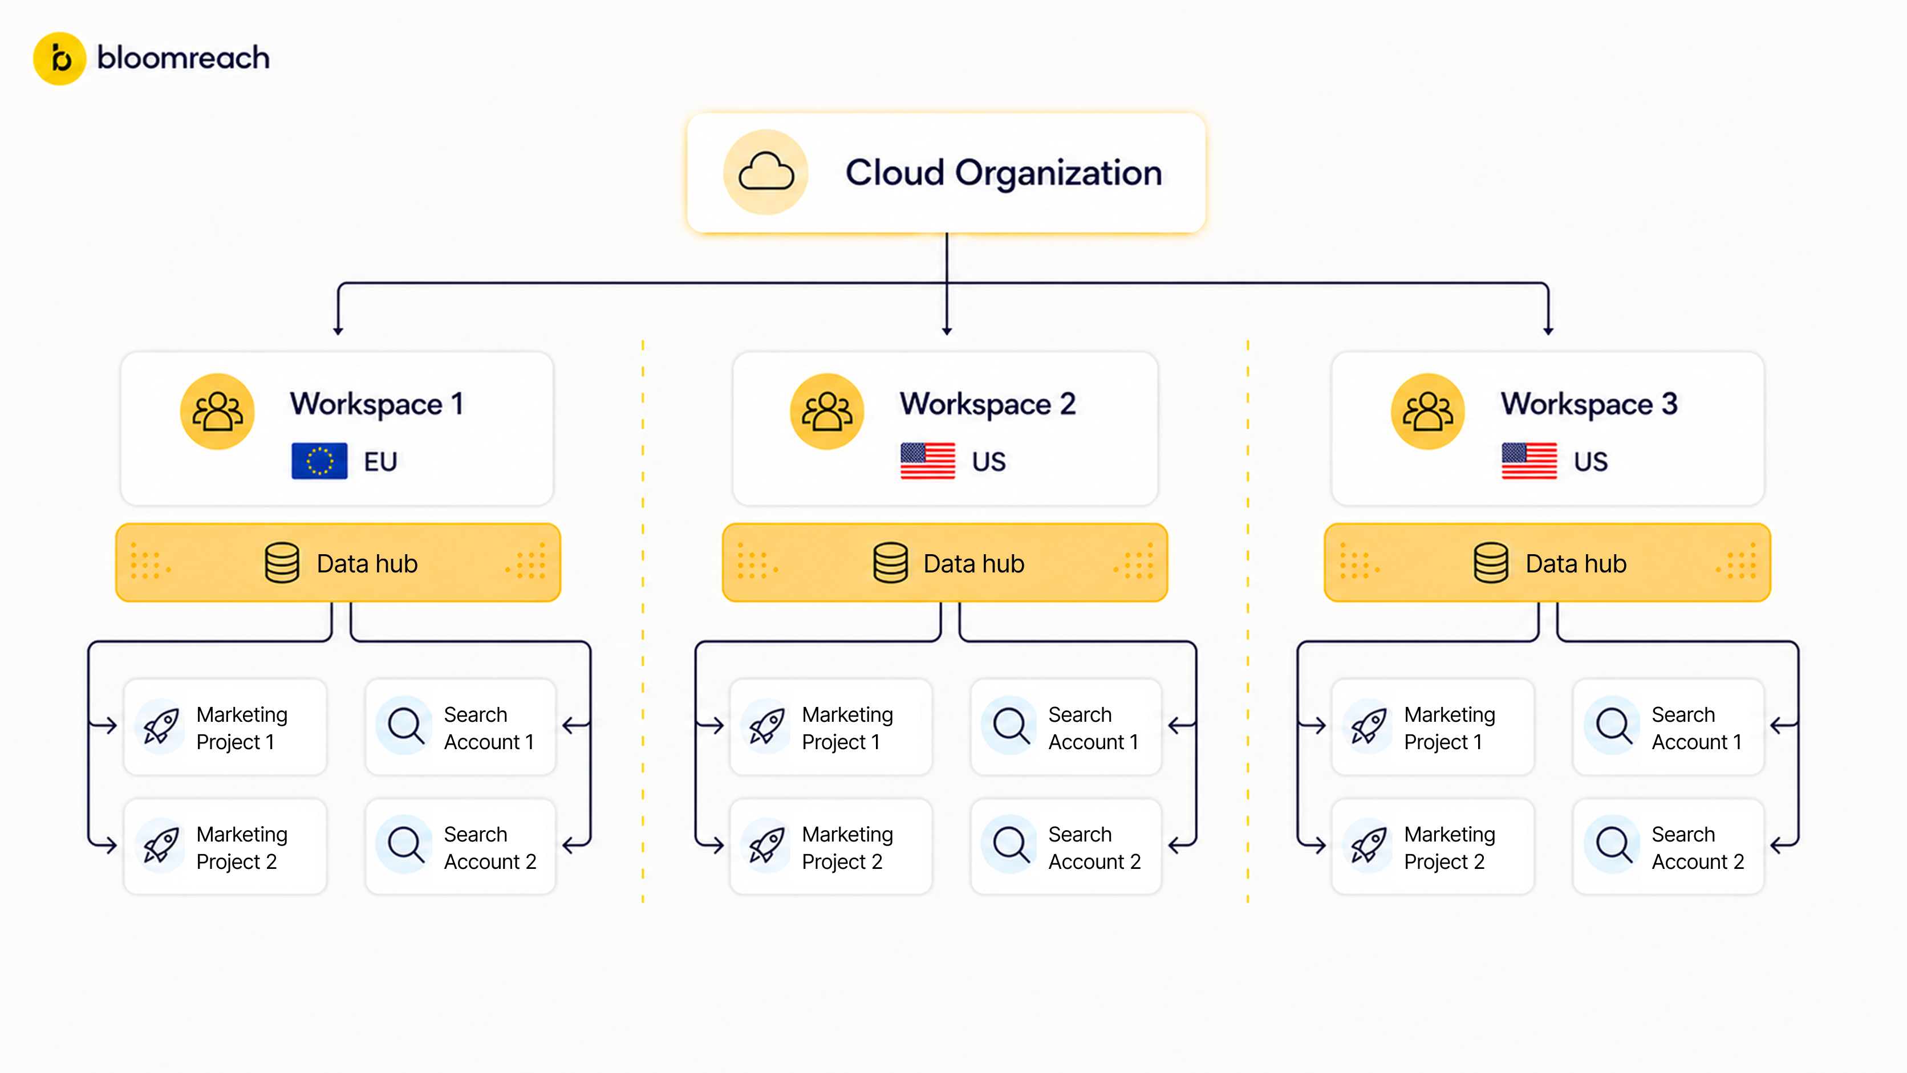Image resolution: width=1907 pixels, height=1073 pixels.
Task: Click rocket icon of Workspace 3 Marketing Project 1
Action: coord(1369,726)
